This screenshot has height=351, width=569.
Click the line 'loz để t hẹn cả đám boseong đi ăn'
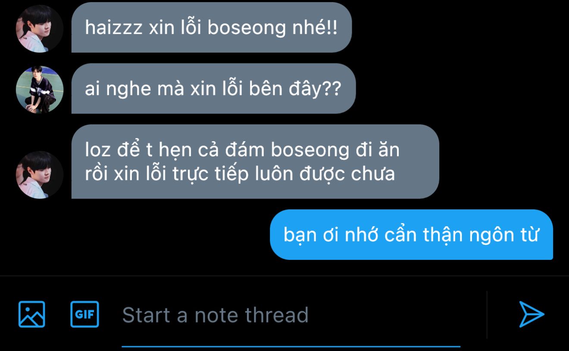pos(242,150)
